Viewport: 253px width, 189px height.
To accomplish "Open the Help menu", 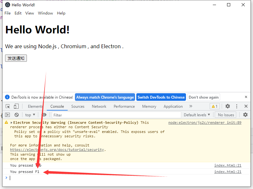I will pos(61,13).
